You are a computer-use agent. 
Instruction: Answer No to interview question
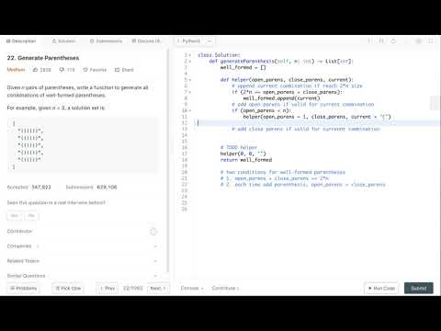tap(31, 216)
